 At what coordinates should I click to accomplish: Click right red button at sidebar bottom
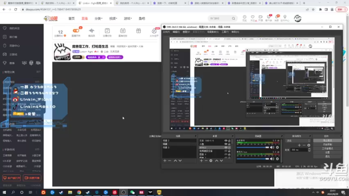point(32,178)
